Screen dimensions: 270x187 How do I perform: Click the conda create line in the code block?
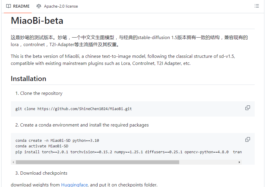tap(57, 141)
